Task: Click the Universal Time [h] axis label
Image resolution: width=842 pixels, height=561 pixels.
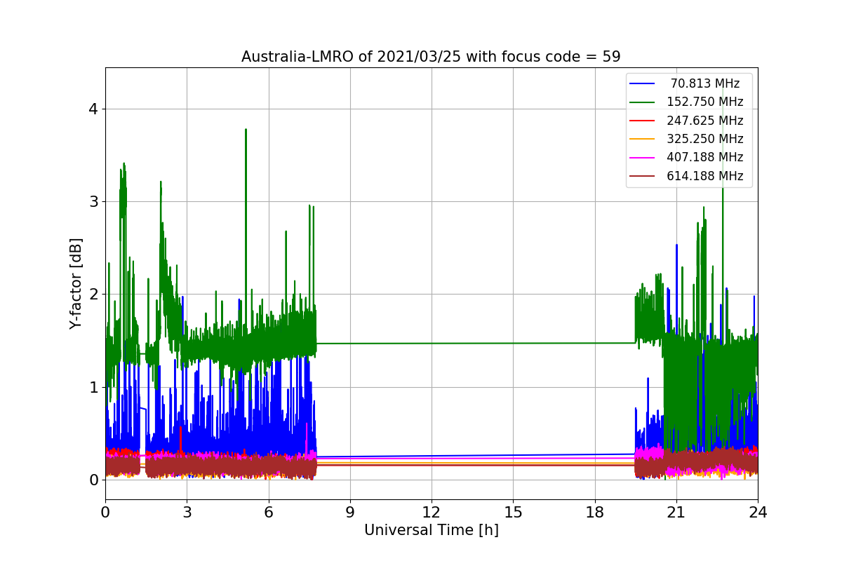Action: [x=431, y=531]
